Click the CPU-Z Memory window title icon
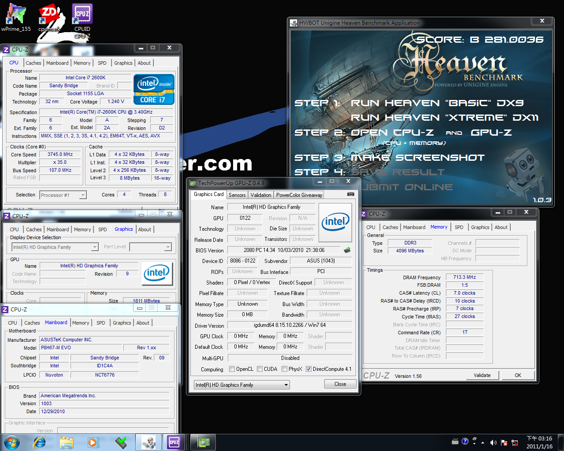Image resolution: width=564 pixels, height=451 pixels. [364, 214]
